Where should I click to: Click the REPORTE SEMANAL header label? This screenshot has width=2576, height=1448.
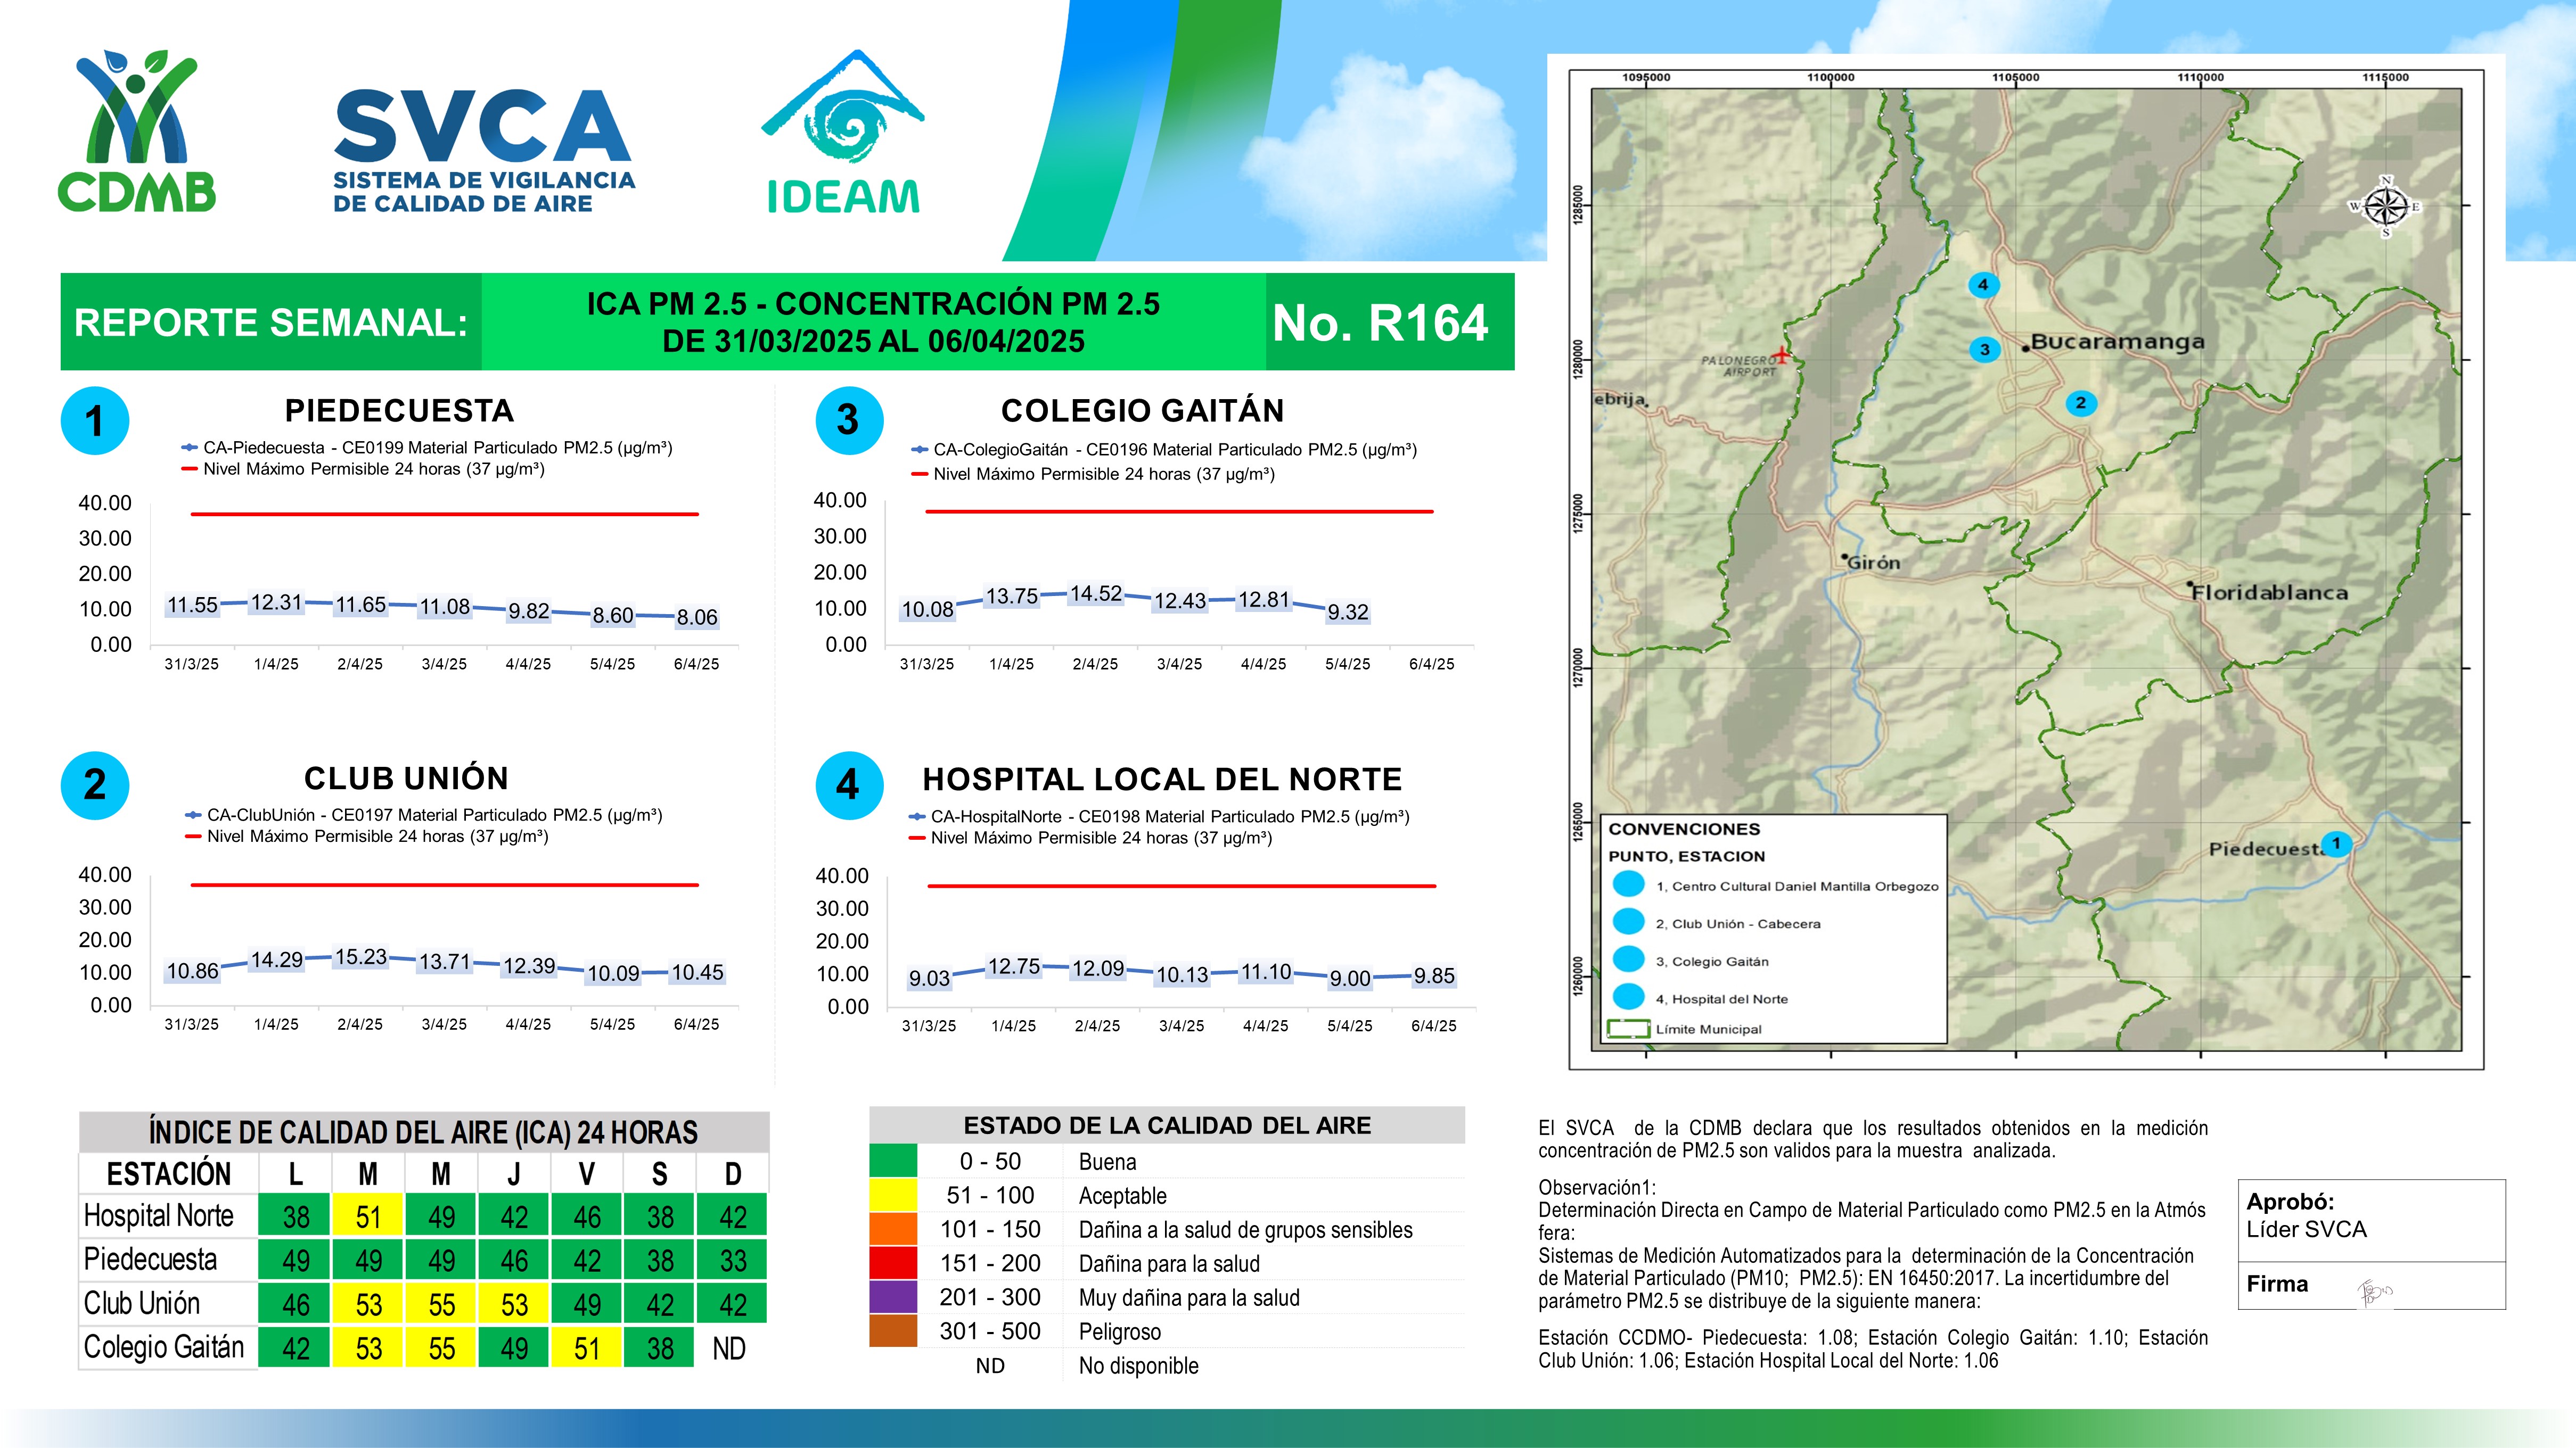pos(271,323)
